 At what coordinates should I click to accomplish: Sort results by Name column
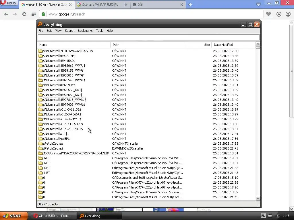tap(74, 45)
